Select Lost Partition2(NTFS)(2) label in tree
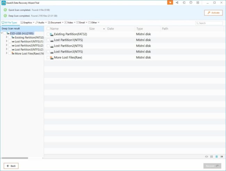Image resolution: width=226 pixels, height=171 pixels. coord(29,46)
